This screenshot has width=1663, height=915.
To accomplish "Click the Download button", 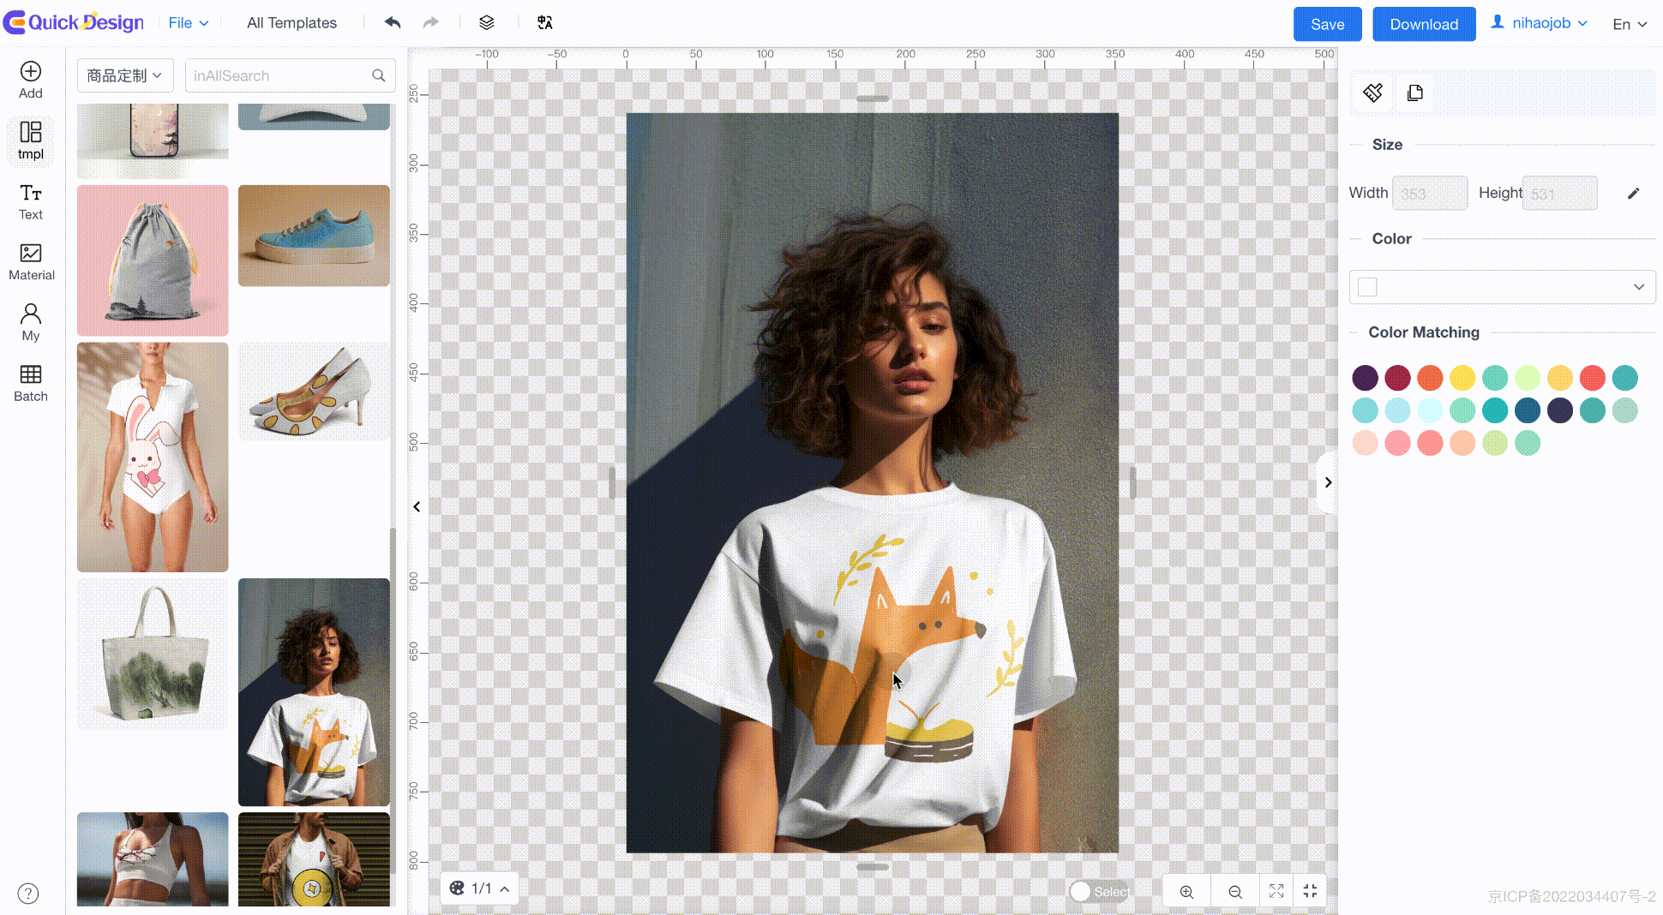I will click(x=1424, y=24).
